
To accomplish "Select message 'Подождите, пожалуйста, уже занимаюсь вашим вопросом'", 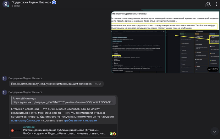I will (56, 84).
